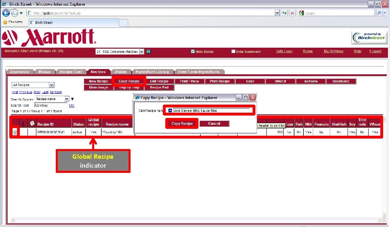This screenshot has height=227, width=390.
Task: Click the Search Text field containing Cowboy
Action: point(51,105)
